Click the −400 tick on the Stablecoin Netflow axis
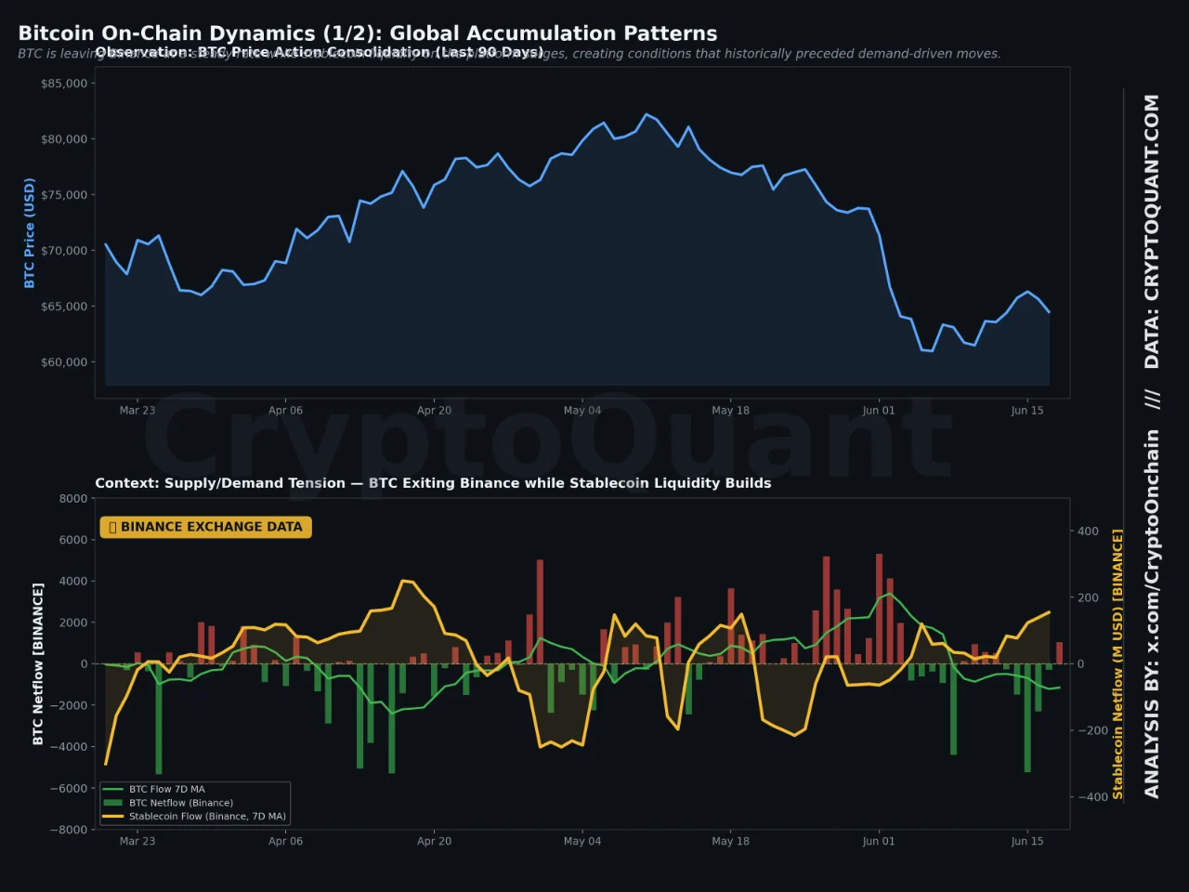This screenshot has width=1189, height=892. pos(1092,797)
